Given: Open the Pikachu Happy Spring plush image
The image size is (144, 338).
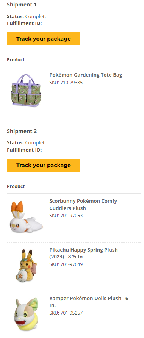Looking at the screenshot, I should click(x=26, y=266).
